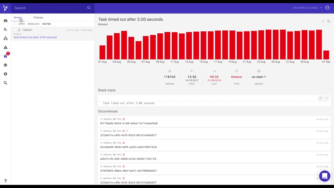Filter errors by OPEN status
334x188 pixels.
click(x=22, y=24)
